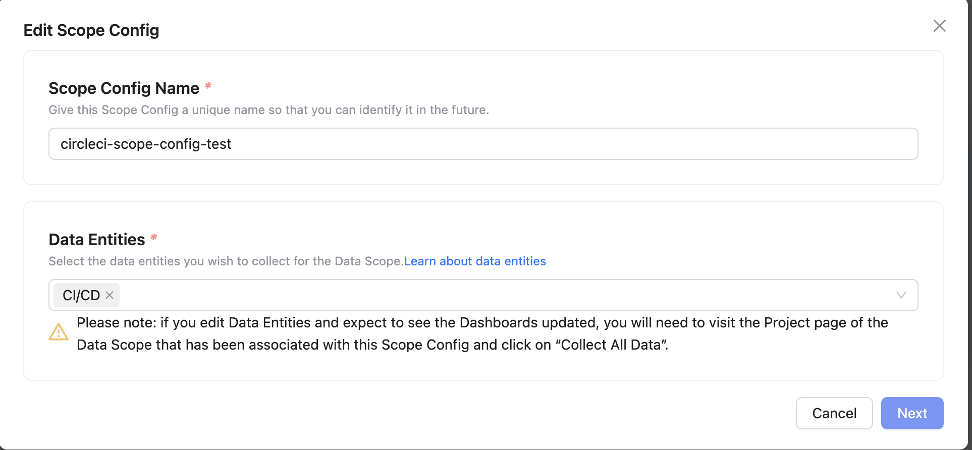Click the red asterisk beside Scope Config Name
This screenshot has width=972, height=450.
click(x=208, y=86)
